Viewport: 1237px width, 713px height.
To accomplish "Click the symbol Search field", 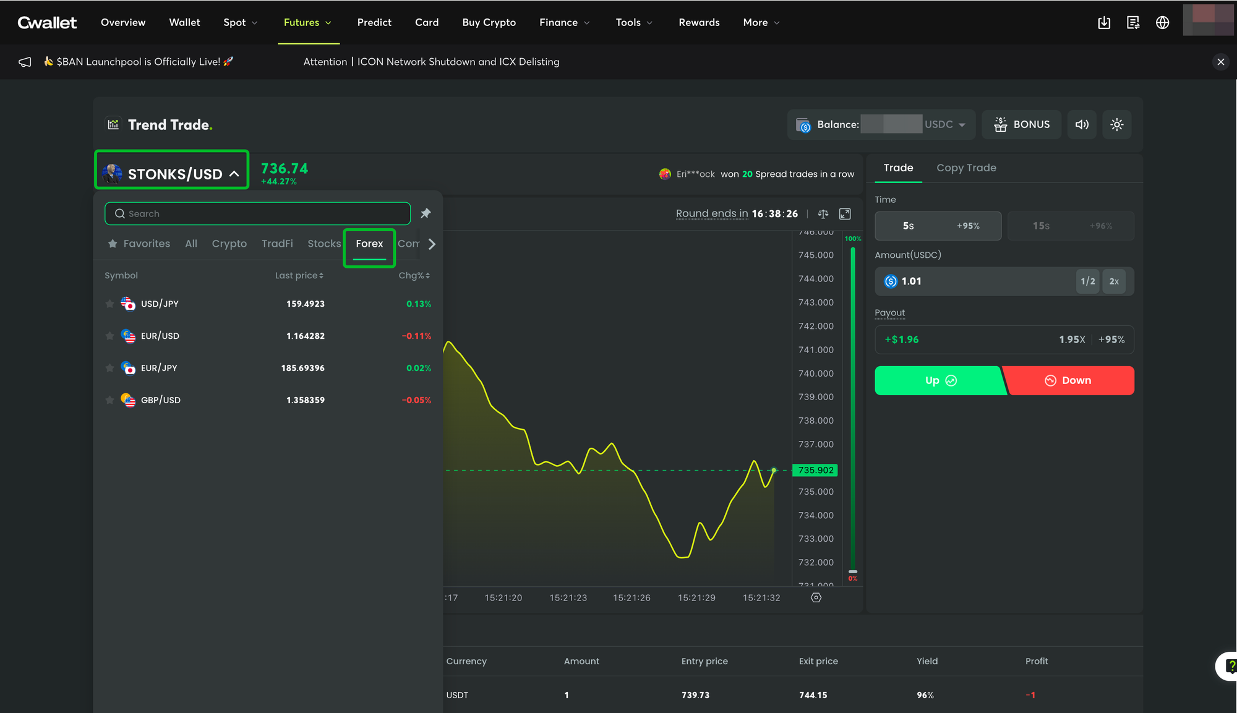I will click(258, 213).
